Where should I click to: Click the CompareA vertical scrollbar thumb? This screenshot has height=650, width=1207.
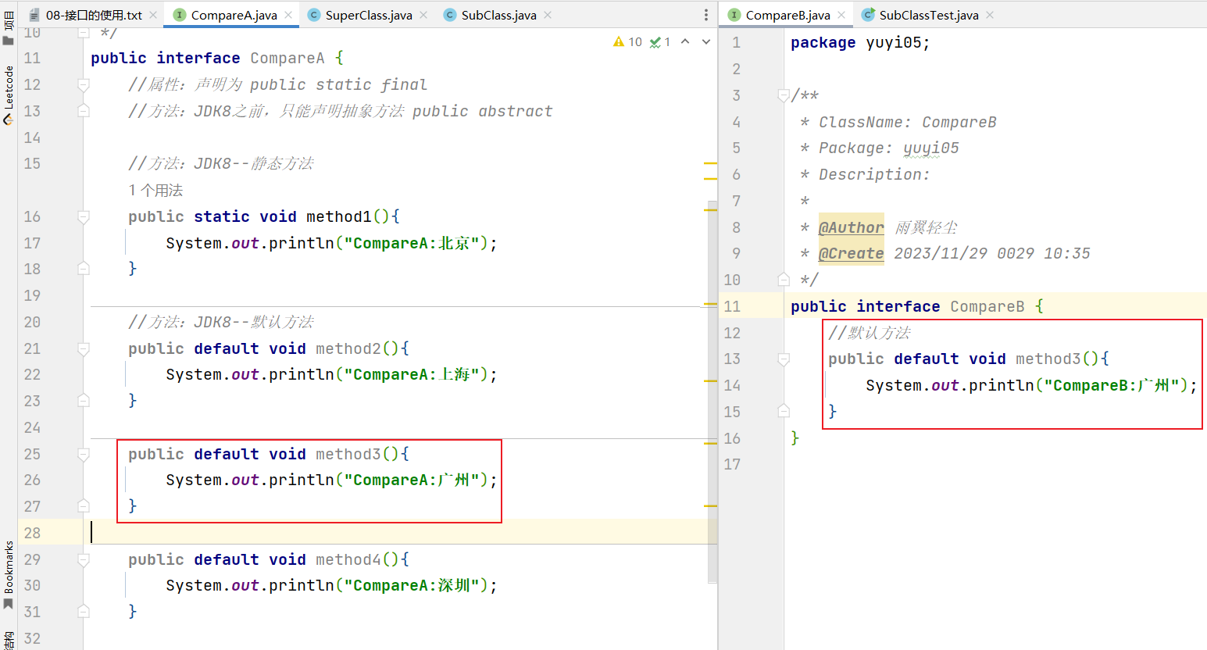pos(712,391)
